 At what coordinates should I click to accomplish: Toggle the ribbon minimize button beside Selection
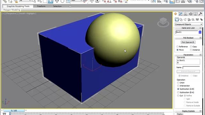point(70,6)
